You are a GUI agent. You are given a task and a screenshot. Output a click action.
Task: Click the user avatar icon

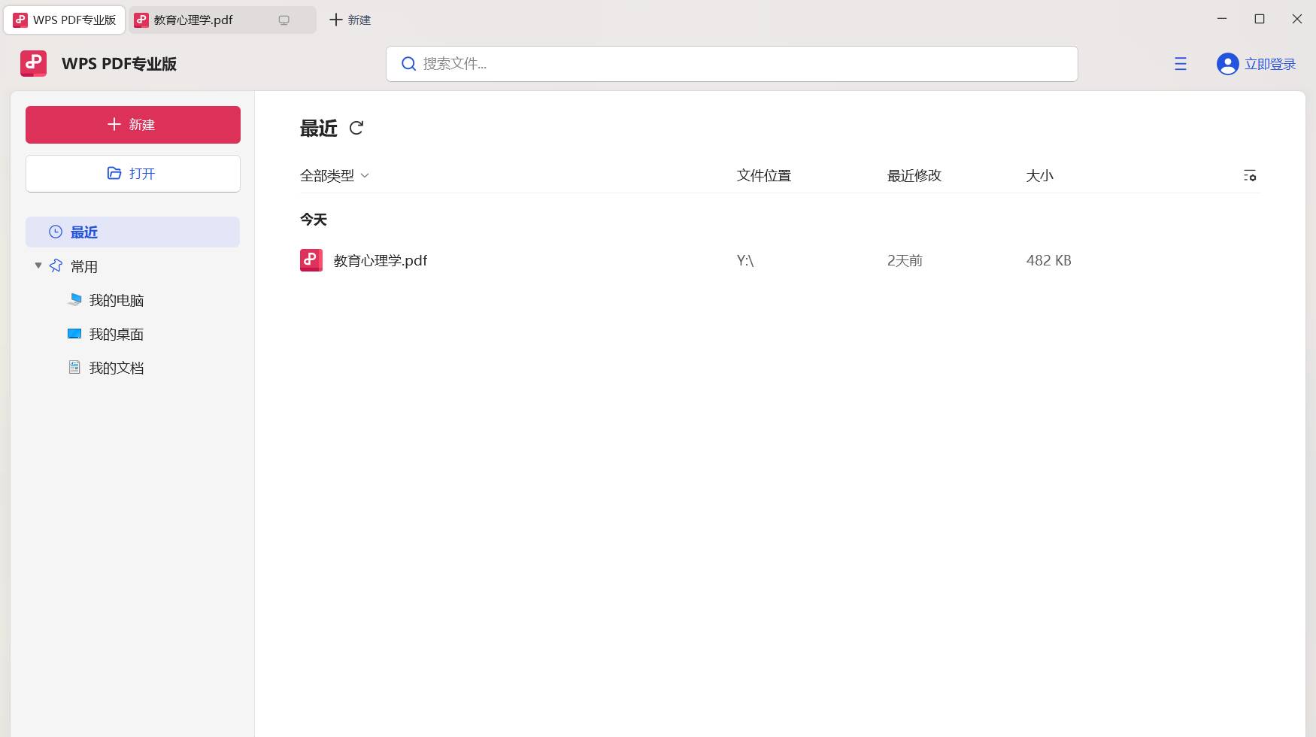[x=1227, y=64]
